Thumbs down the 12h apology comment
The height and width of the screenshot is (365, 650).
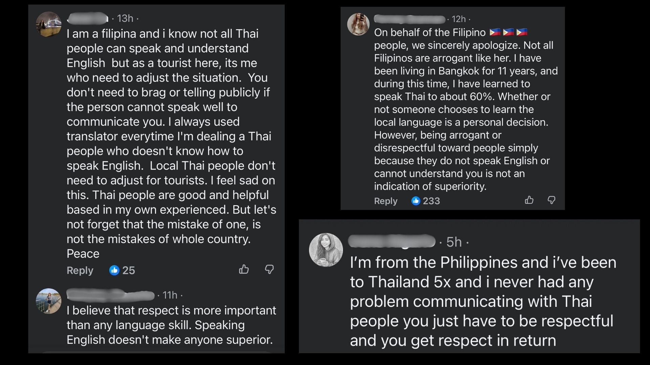[551, 200]
